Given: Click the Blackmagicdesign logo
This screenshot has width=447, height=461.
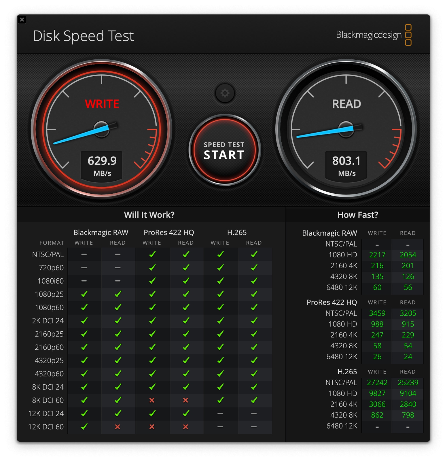Looking at the screenshot, I should click(374, 35).
